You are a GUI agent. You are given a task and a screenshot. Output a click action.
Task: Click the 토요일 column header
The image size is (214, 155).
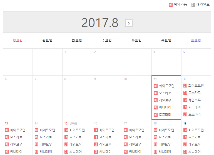196,41
